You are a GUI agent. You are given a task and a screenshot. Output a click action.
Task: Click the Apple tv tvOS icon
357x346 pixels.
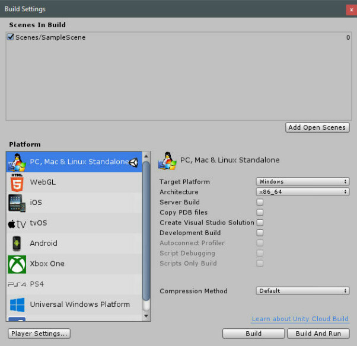tap(17, 224)
